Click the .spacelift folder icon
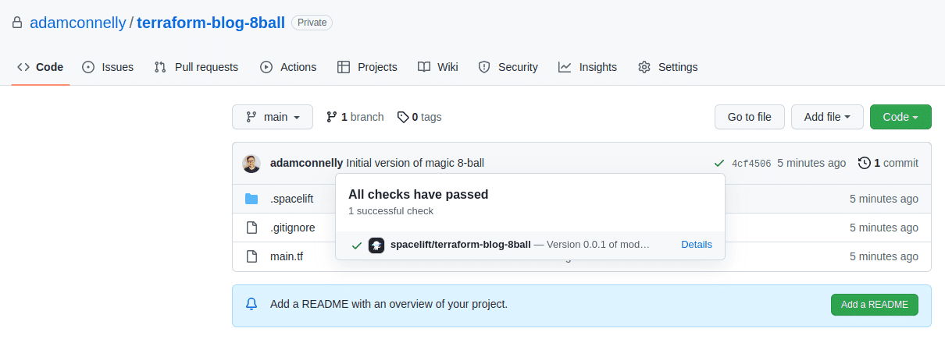This screenshot has height=346, width=945. [x=251, y=199]
